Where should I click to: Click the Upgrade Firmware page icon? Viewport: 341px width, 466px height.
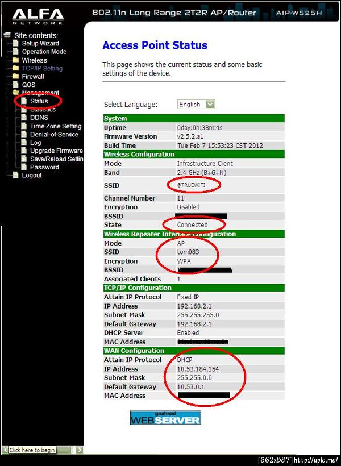24,151
